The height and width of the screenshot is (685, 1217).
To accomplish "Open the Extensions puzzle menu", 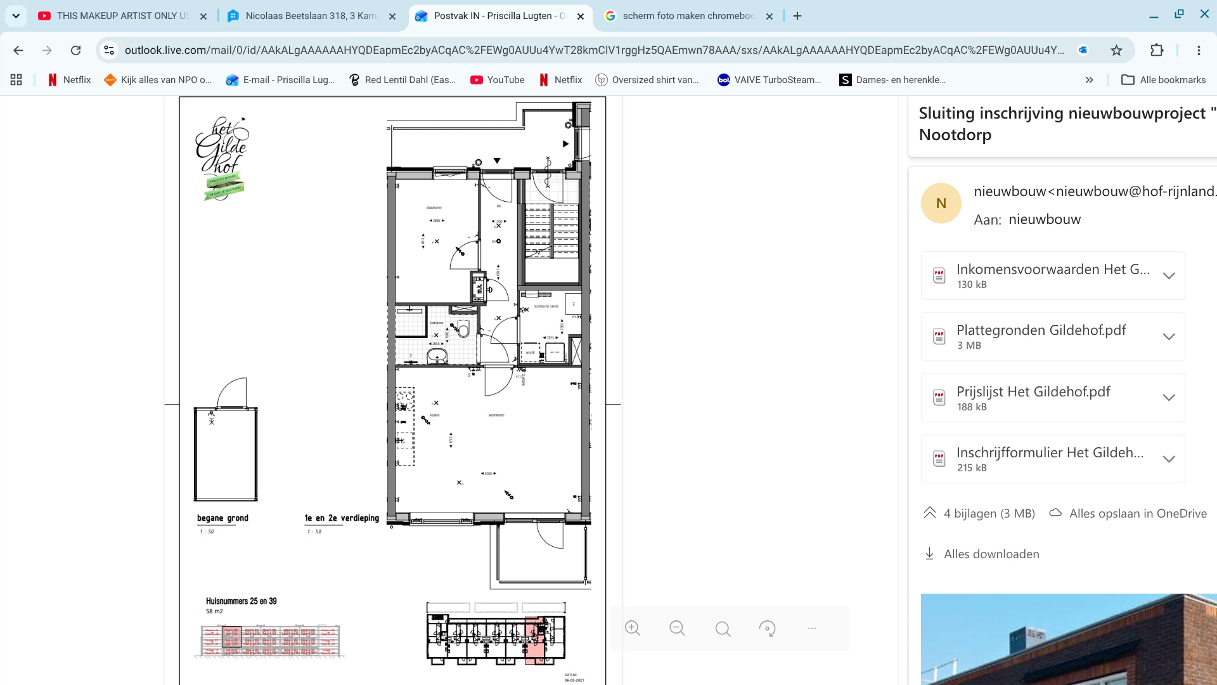I will pos(1157,50).
